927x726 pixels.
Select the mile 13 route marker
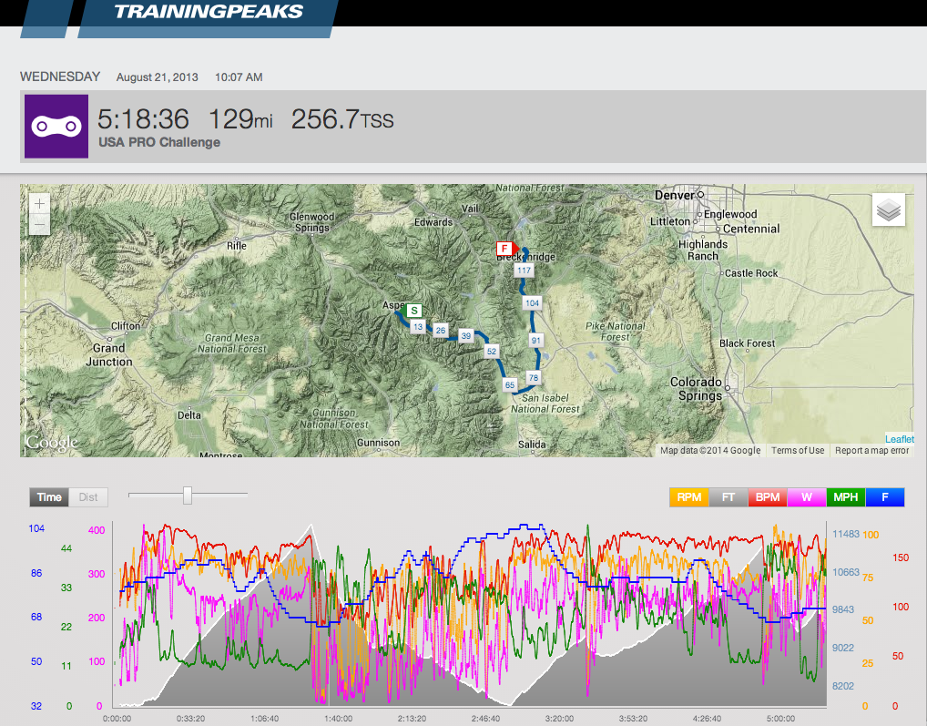click(x=418, y=327)
